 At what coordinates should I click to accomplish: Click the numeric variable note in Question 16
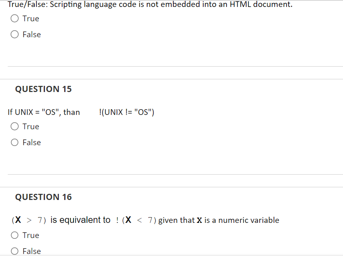(219, 220)
